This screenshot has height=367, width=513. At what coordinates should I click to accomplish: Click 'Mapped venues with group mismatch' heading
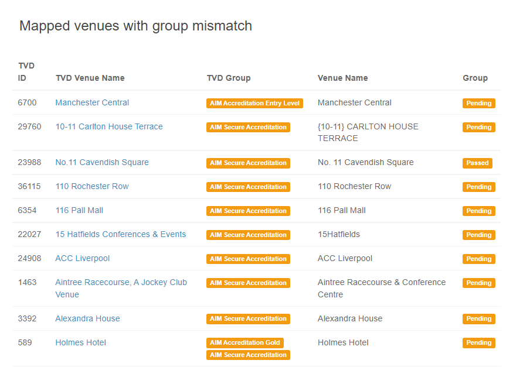point(135,26)
